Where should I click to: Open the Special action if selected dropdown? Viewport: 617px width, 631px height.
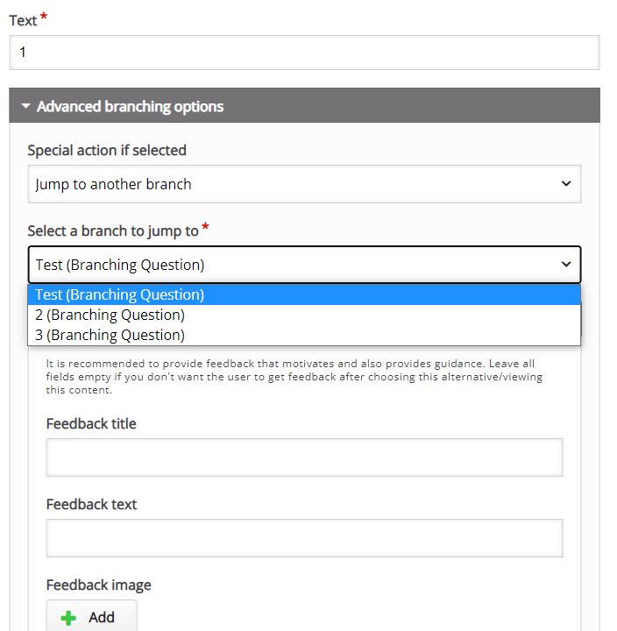pyautogui.click(x=304, y=184)
